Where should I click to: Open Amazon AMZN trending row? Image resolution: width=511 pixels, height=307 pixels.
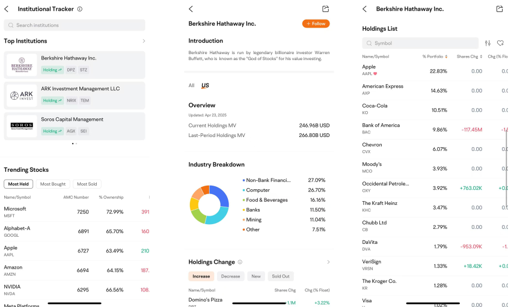tap(76, 270)
